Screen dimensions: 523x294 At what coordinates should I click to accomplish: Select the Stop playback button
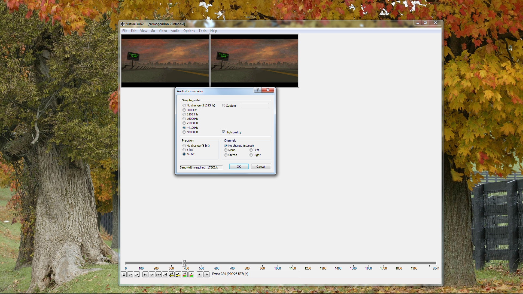pos(123,274)
